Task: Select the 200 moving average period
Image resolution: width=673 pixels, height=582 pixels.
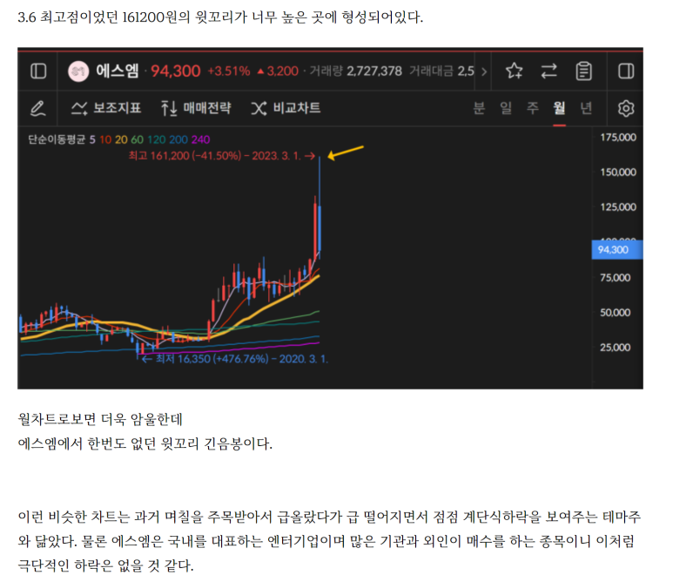Action: point(178,139)
